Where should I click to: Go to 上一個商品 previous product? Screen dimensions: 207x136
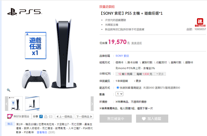(64, 117)
